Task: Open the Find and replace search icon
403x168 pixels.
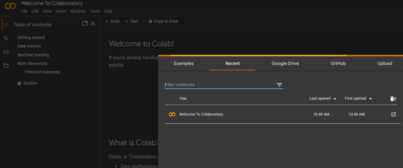Action: [6, 38]
